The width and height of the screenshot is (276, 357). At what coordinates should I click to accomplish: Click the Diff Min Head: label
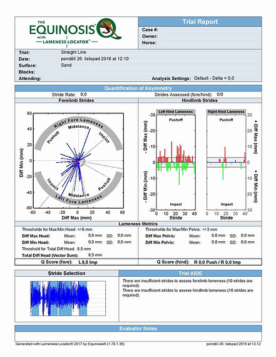tap(36, 242)
